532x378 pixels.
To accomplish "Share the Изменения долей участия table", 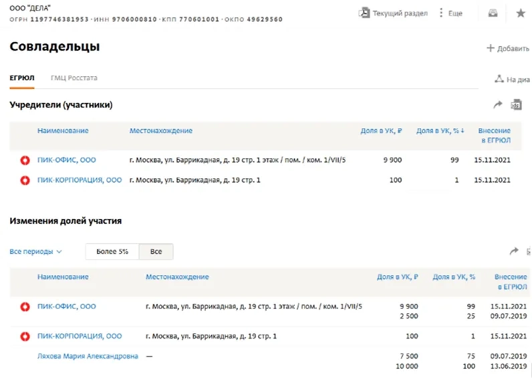I will 513,252.
